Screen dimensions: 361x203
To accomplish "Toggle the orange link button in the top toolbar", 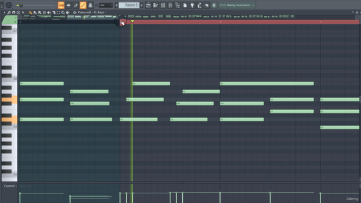I will tap(83, 5).
